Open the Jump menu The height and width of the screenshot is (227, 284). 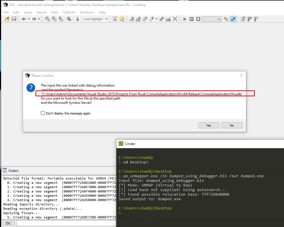coord(28,12)
